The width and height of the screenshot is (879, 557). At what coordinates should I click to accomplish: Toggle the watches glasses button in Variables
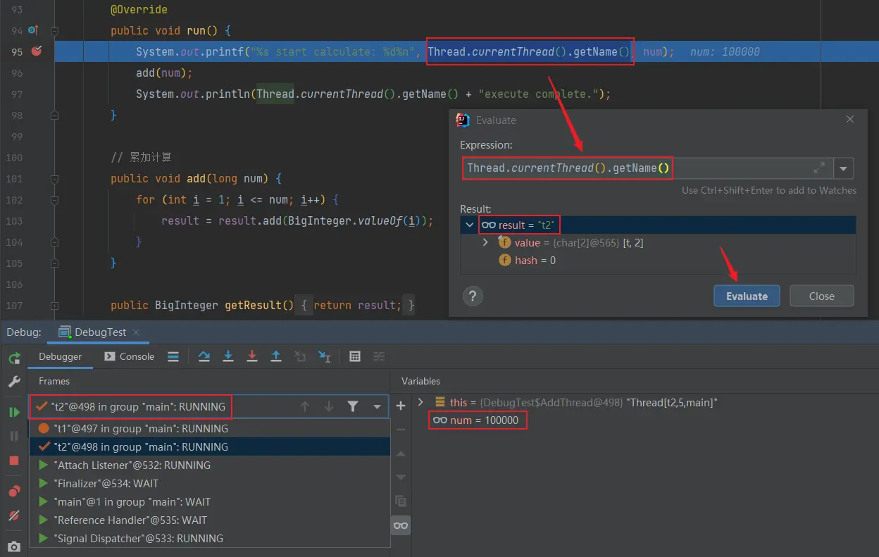401,525
